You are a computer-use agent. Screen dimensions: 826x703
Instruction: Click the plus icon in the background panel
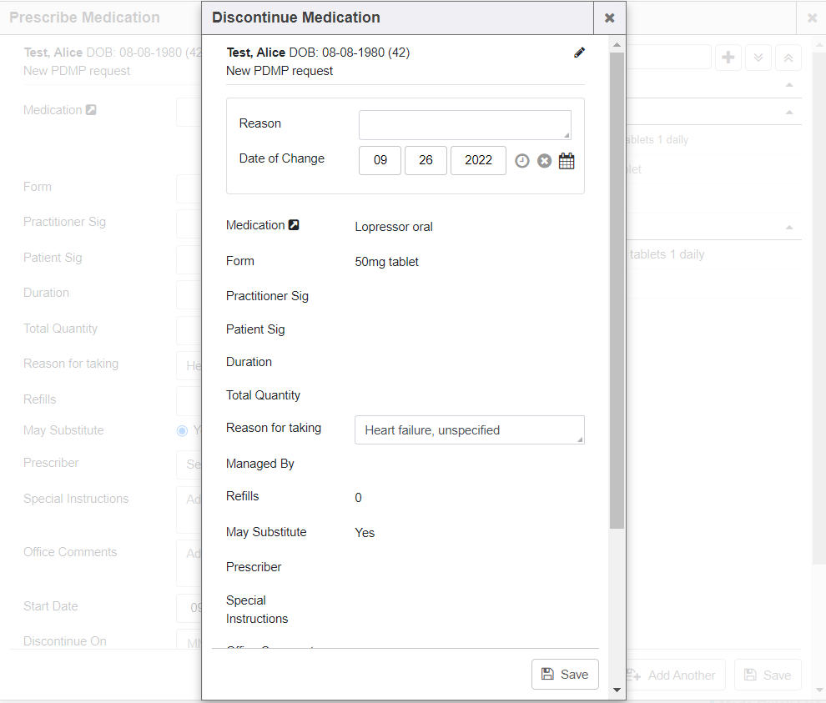[728, 58]
